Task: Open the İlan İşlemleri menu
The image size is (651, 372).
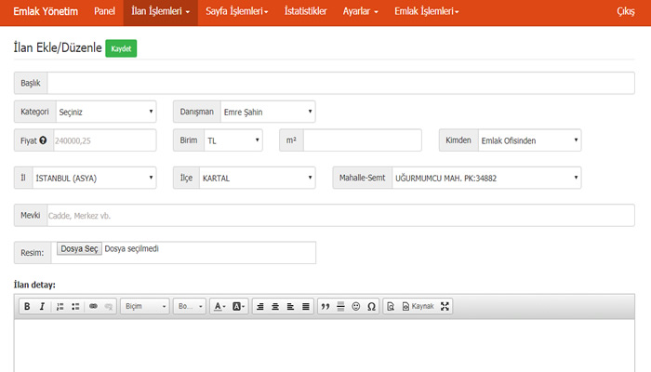Action: point(160,11)
